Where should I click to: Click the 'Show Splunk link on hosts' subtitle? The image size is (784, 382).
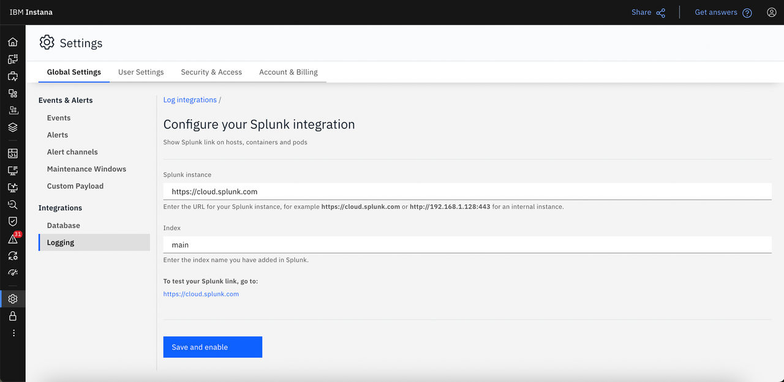click(x=235, y=142)
